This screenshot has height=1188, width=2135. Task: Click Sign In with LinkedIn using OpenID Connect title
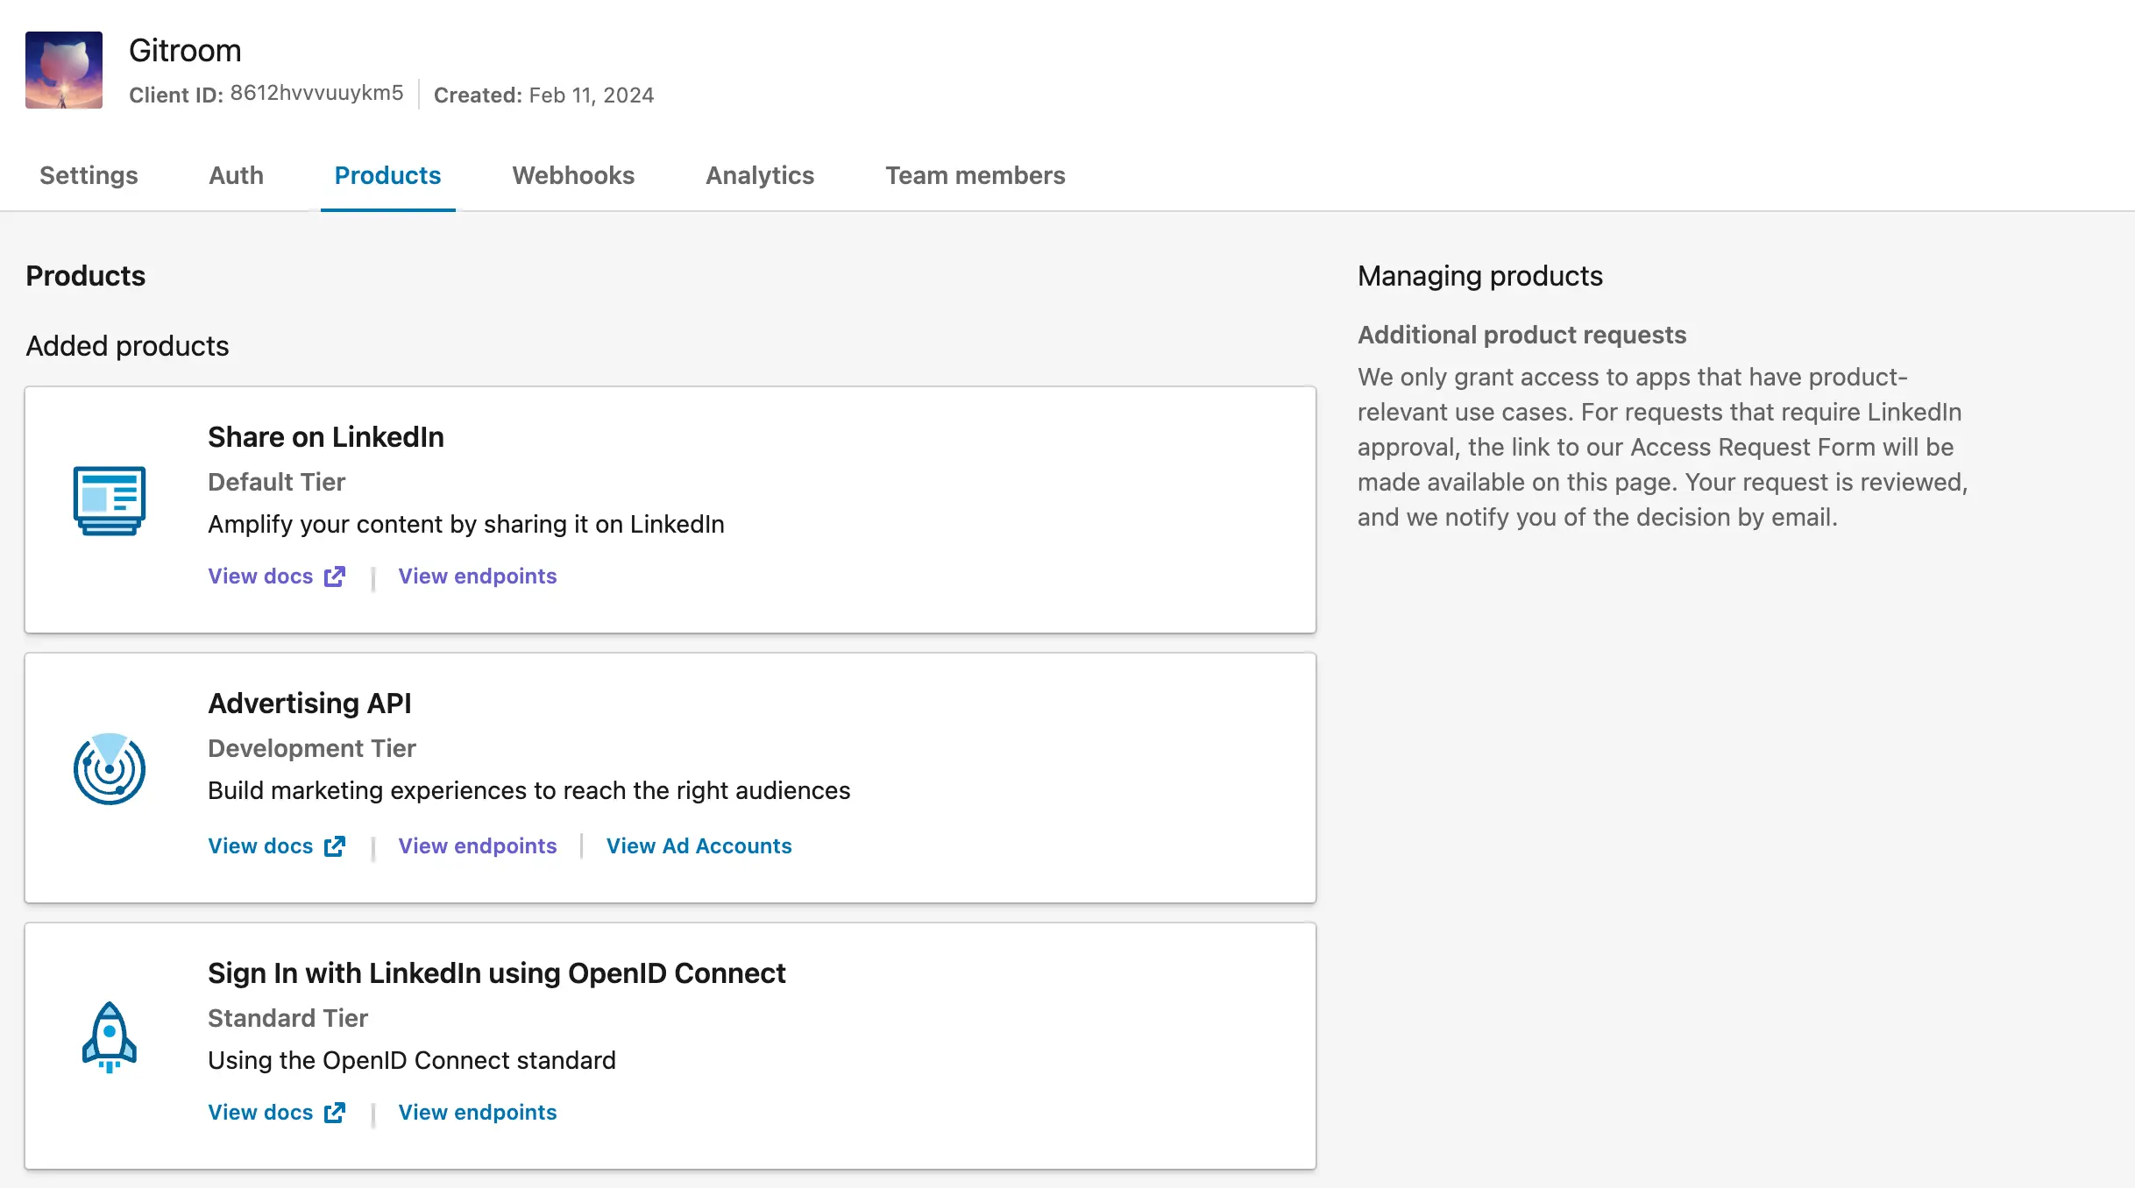coord(497,973)
